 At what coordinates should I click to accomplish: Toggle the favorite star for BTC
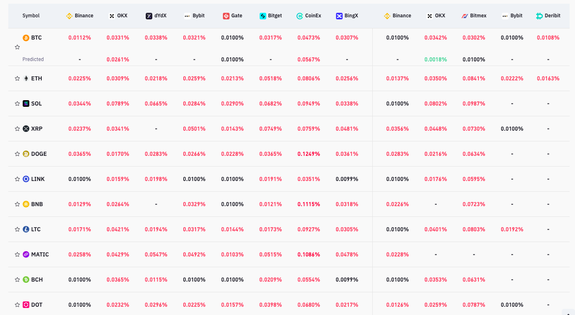(17, 47)
